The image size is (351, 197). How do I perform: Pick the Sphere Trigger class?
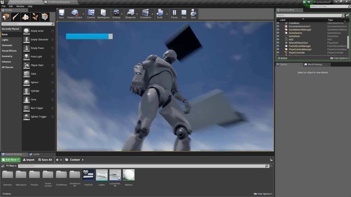click(38, 117)
